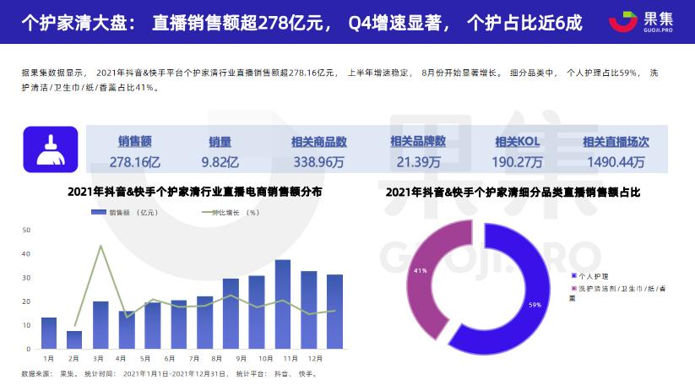
Task: Click the December sales bar
Action: (x=334, y=312)
